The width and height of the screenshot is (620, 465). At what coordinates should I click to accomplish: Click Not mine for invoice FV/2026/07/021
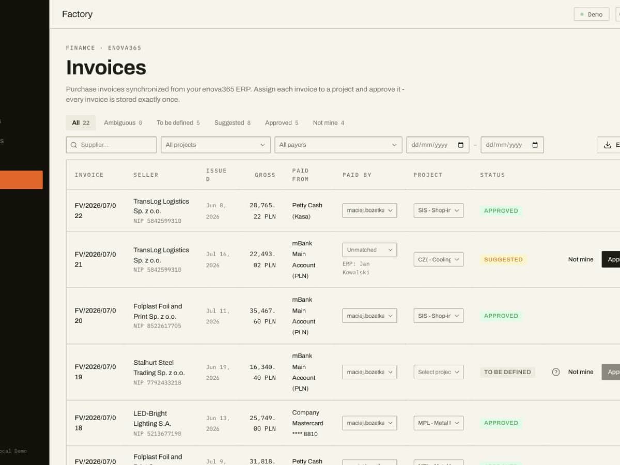coord(581,259)
